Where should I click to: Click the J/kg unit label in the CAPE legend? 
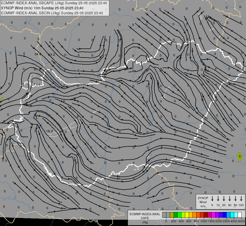[x=145, y=222]
